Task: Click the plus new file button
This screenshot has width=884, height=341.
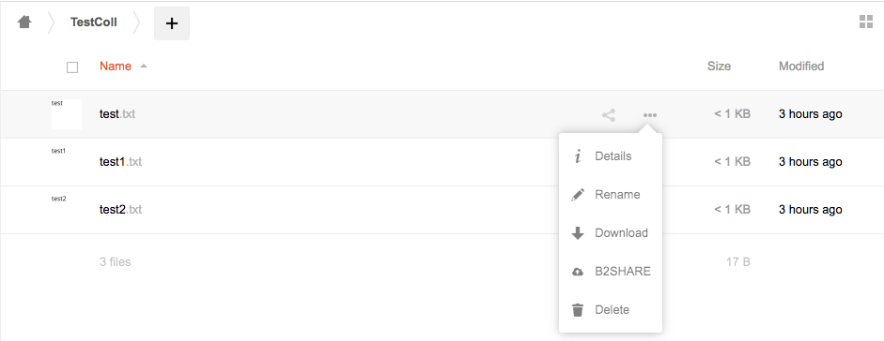Action: point(172,23)
